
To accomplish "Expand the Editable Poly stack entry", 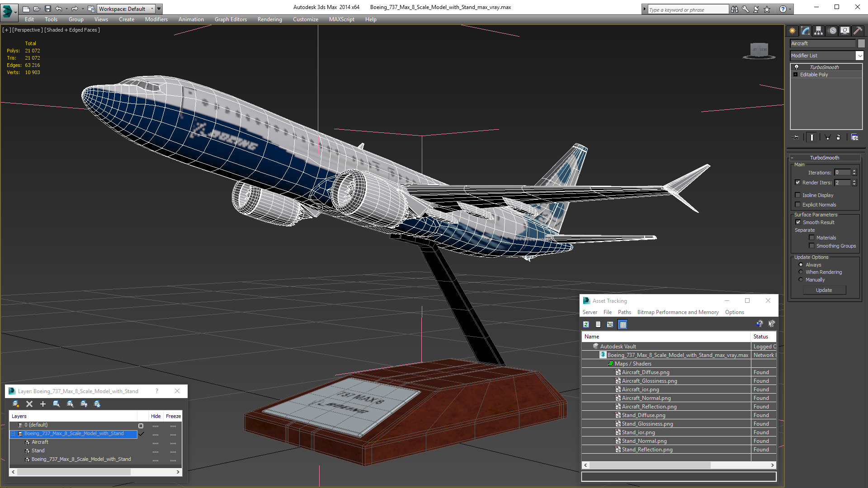I will [796, 75].
